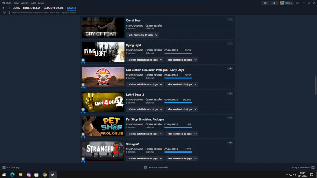Expand Meu conteúdo do jogo for Cry of Fear

click(142, 35)
